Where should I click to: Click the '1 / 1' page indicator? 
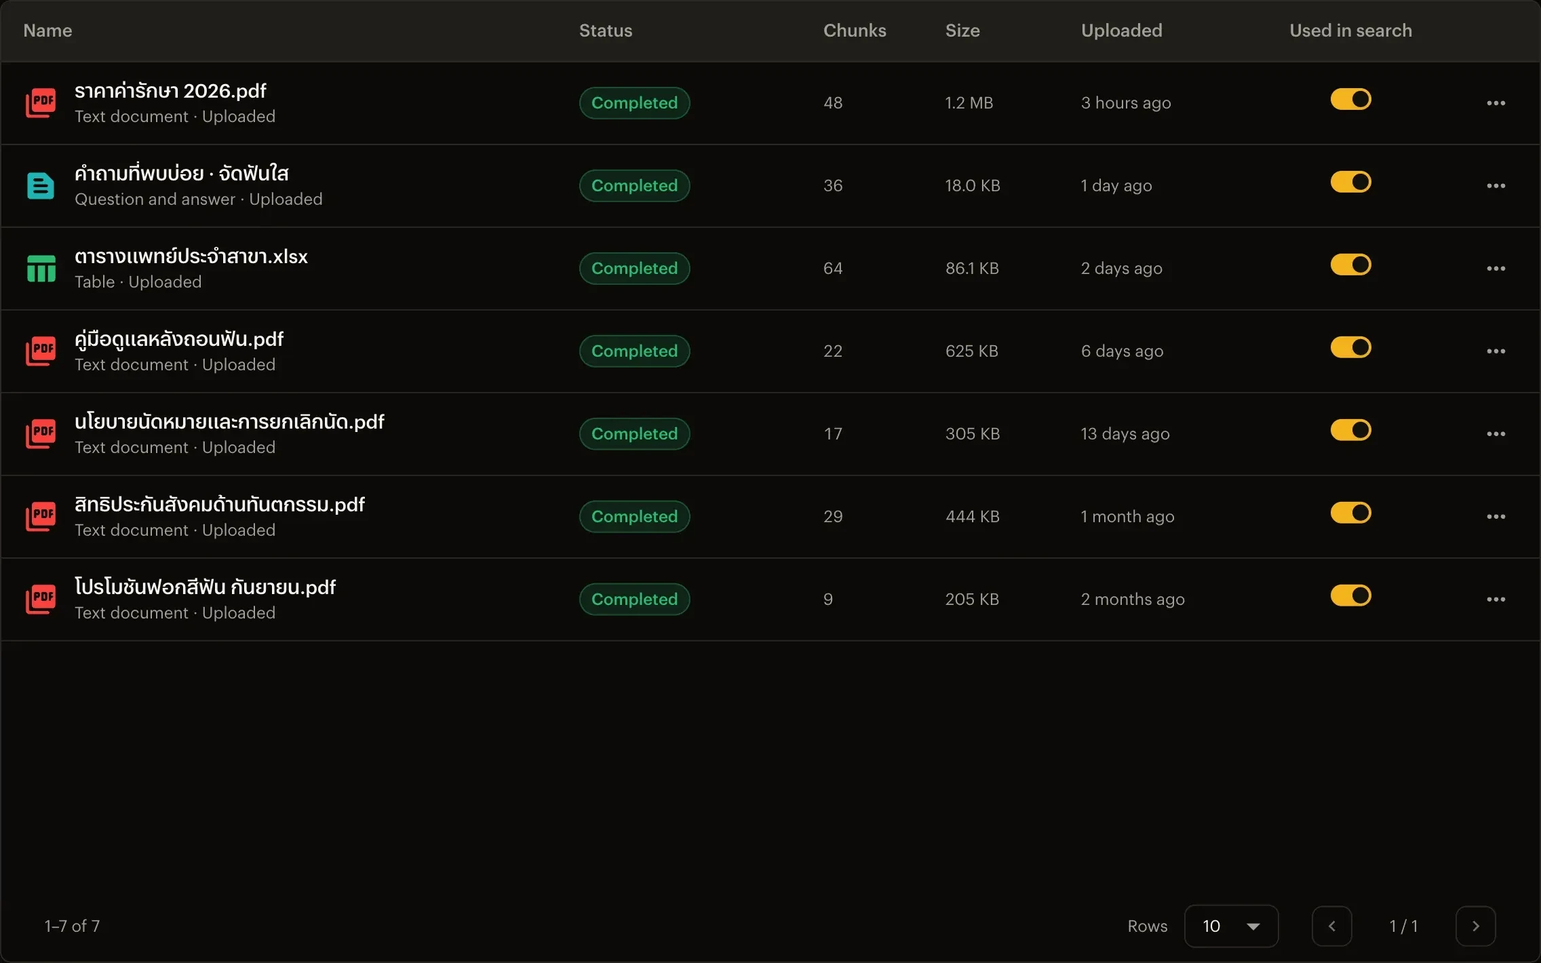pos(1403,926)
